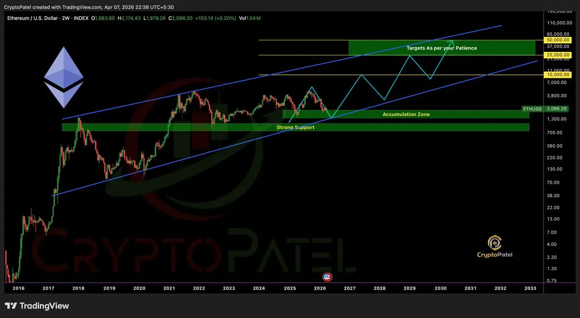The height and width of the screenshot is (318, 580).
Task: Click the TradingView logo at bottom left
Action: pos(37,306)
